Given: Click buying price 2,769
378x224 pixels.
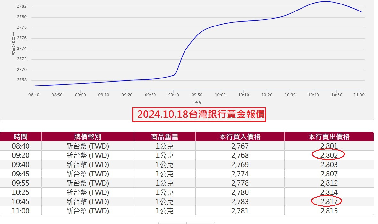Looking at the screenshot, I should click(240, 165).
